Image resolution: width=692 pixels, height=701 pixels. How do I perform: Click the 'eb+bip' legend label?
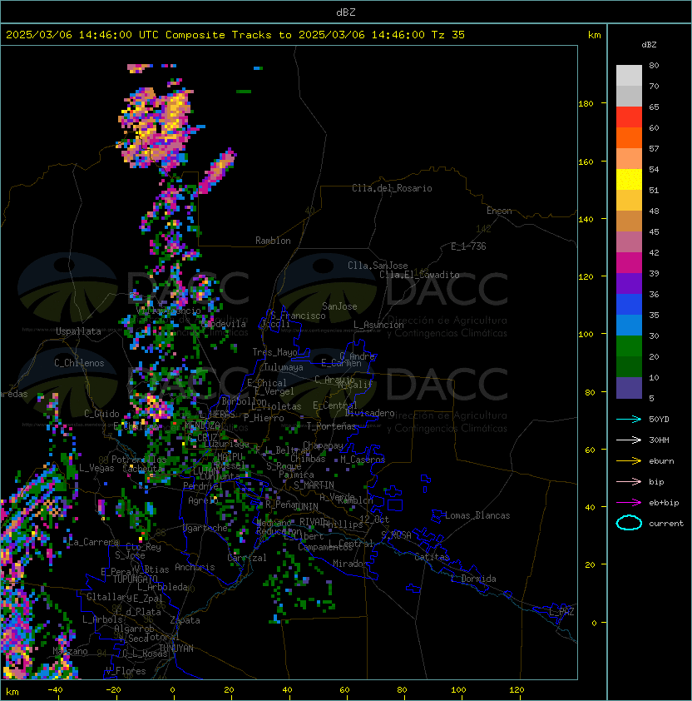[664, 503]
